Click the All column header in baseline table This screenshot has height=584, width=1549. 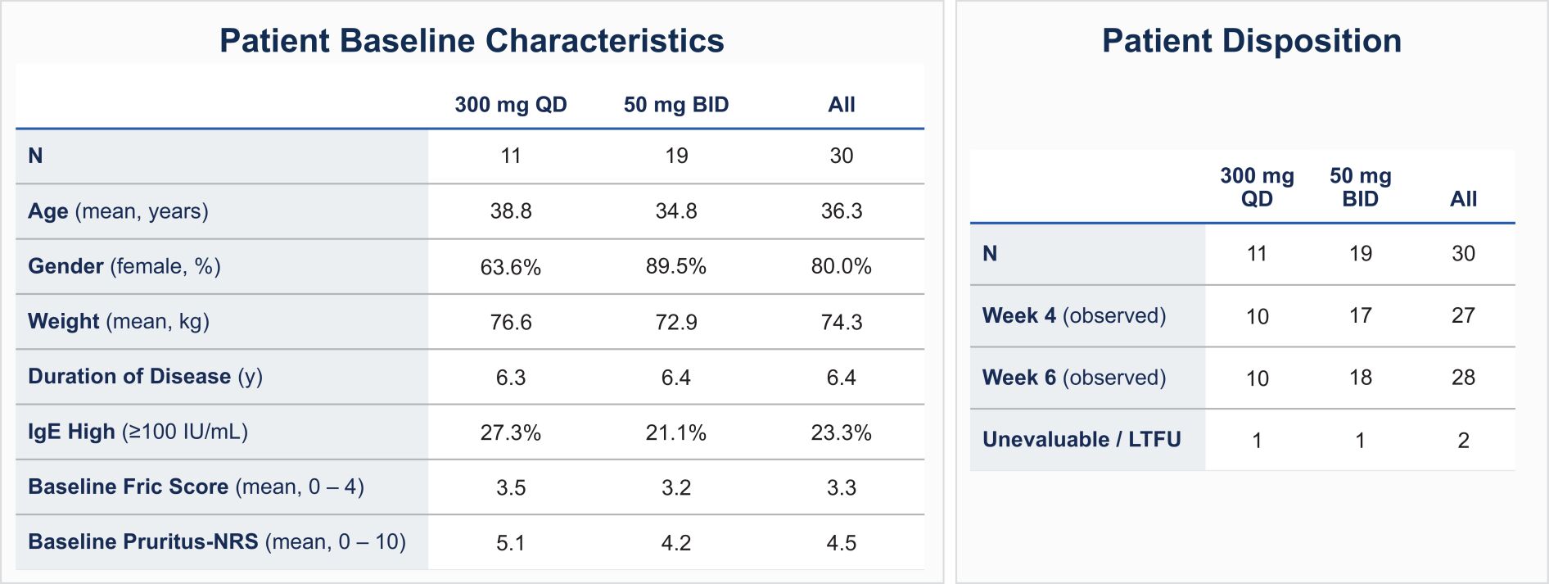click(x=842, y=105)
